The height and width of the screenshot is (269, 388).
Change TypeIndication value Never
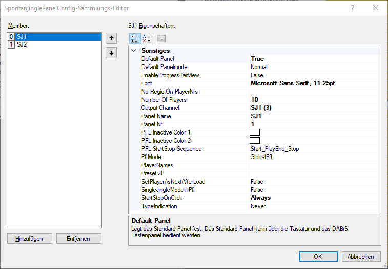[x=315, y=206]
